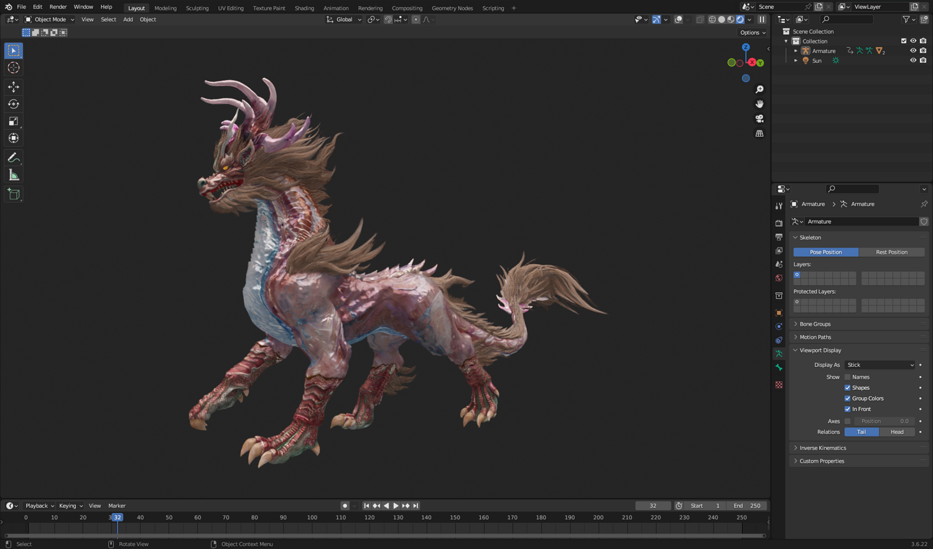Uncheck the In Front option
Viewport: 933px width, 549px height.
click(847, 409)
